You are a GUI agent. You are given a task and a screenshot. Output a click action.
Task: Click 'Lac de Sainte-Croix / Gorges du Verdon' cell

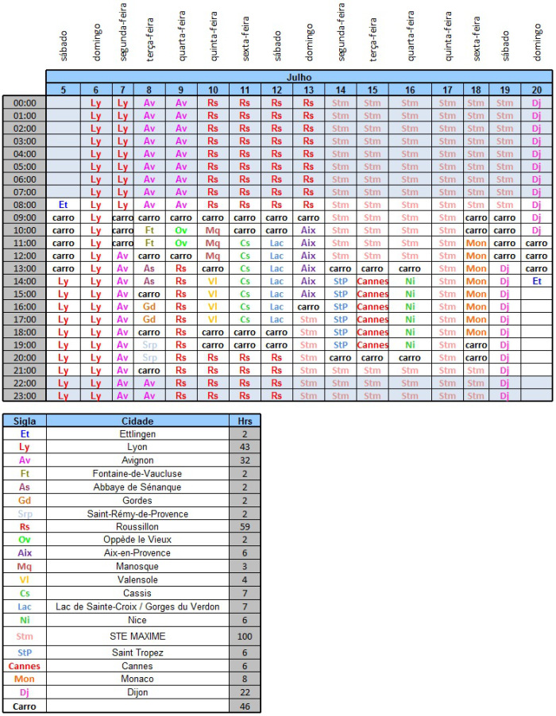click(137, 606)
